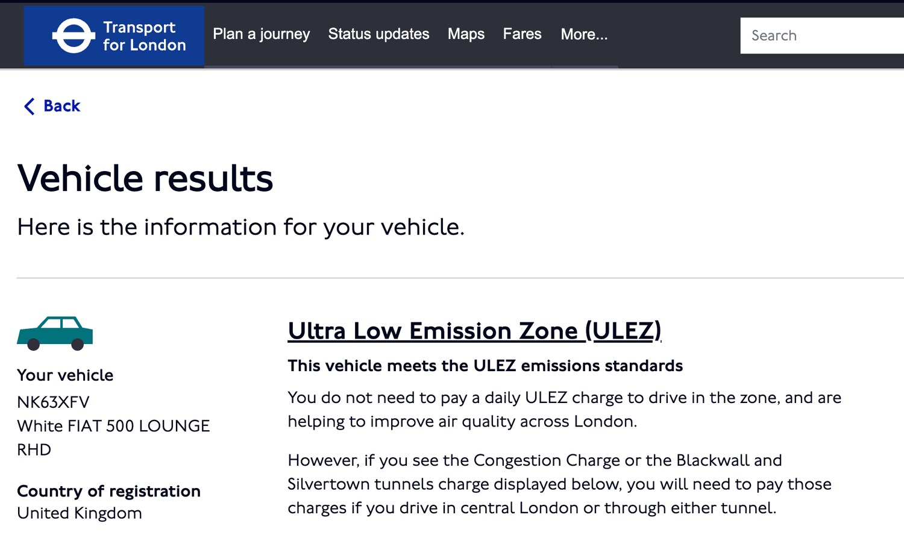
Task: Click the White FIAT 500 LOUNGE text
Action: [113, 426]
